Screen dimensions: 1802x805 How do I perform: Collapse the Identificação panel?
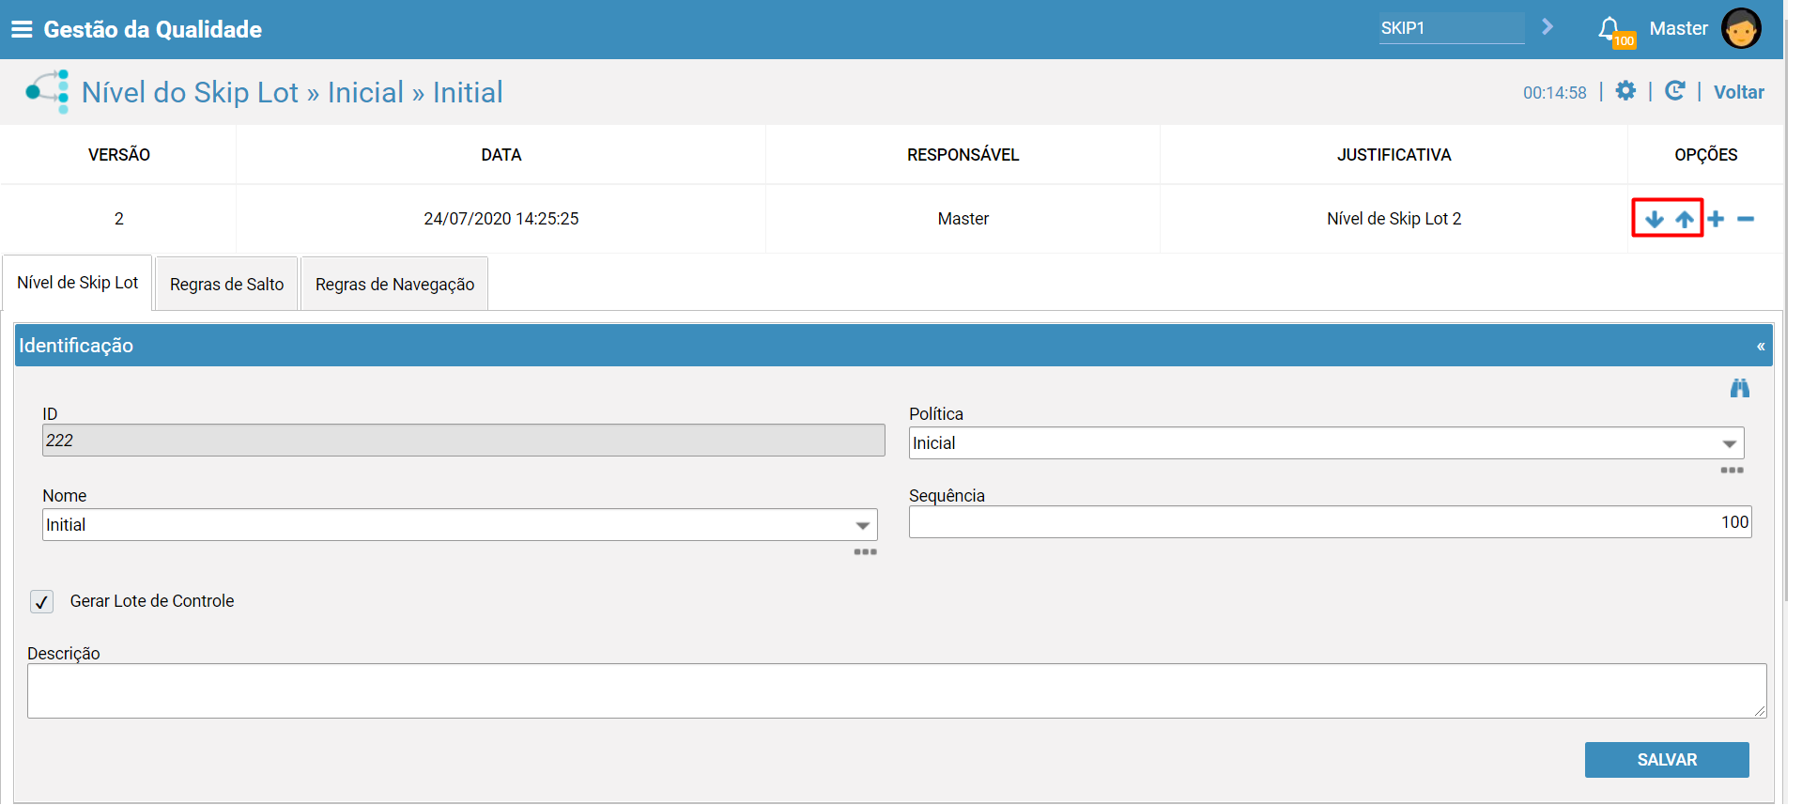pyautogui.click(x=1761, y=346)
